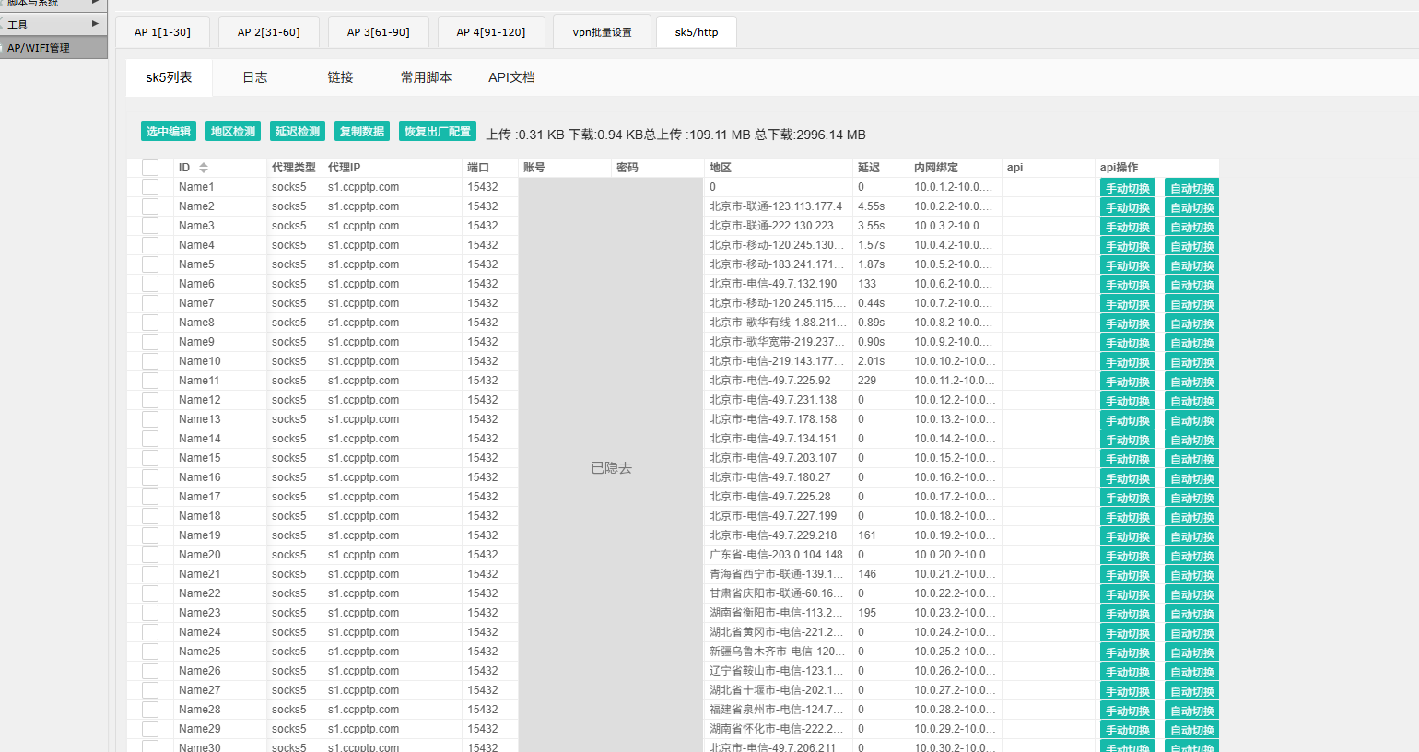Click 手动切换 for the Name22 row
This screenshot has height=752, width=1419.
pyautogui.click(x=1128, y=594)
